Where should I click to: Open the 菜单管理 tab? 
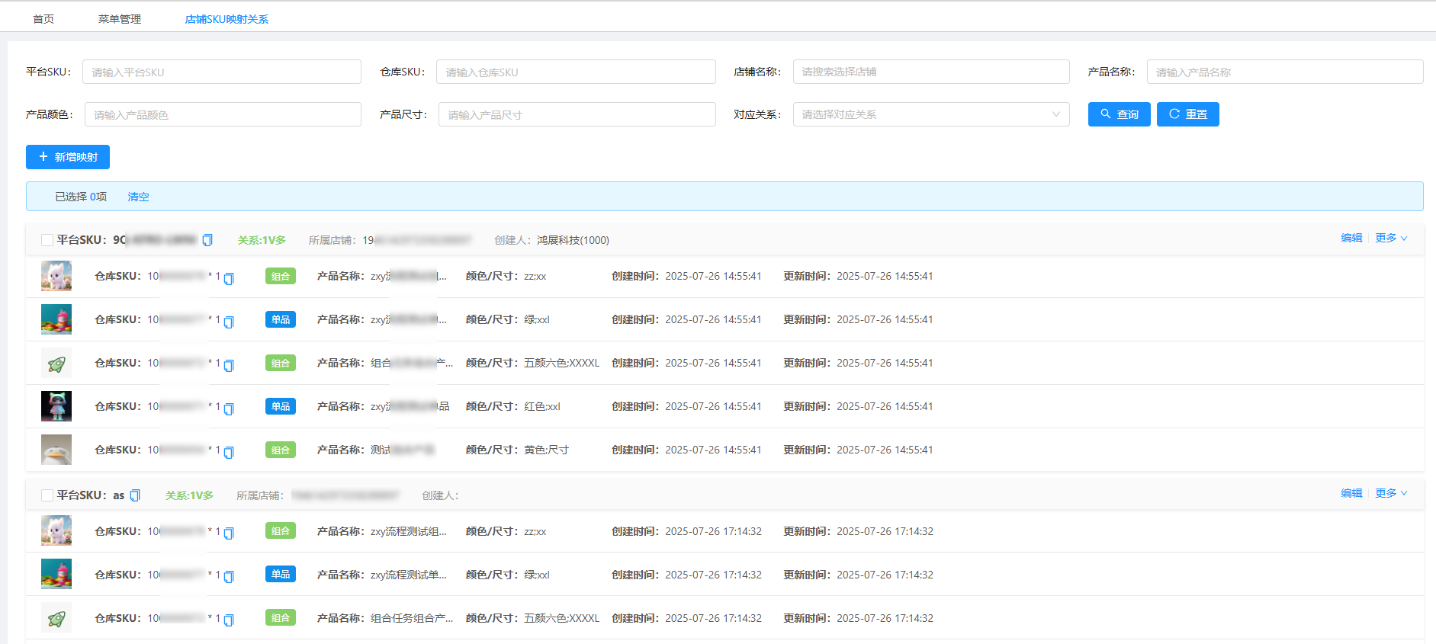click(x=120, y=19)
